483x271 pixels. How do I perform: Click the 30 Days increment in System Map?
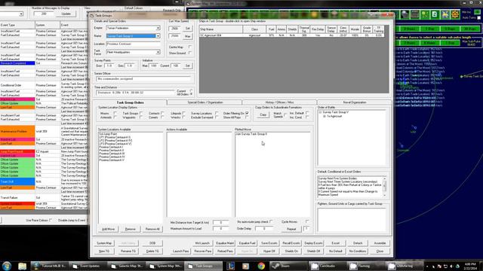coord(469,29)
